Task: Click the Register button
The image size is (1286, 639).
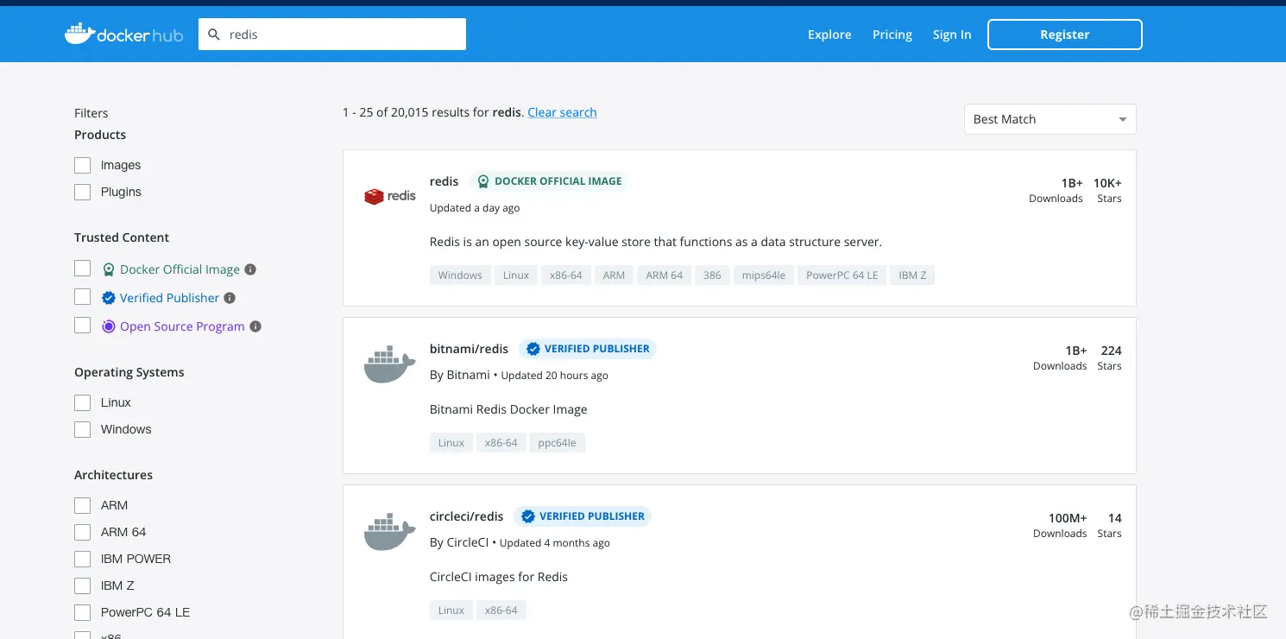Action: click(x=1065, y=35)
